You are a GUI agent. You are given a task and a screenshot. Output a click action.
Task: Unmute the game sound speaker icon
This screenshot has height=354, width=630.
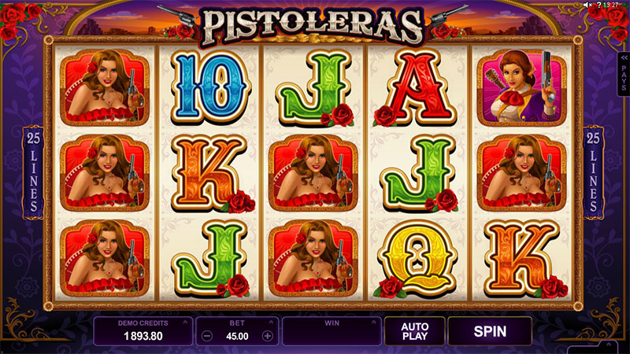(x=587, y=5)
